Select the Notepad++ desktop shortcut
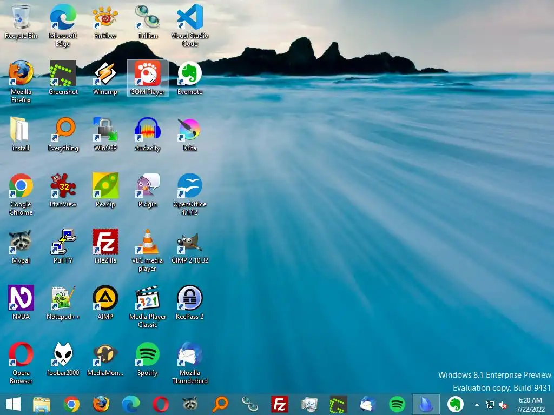The height and width of the screenshot is (415, 554). tap(63, 303)
